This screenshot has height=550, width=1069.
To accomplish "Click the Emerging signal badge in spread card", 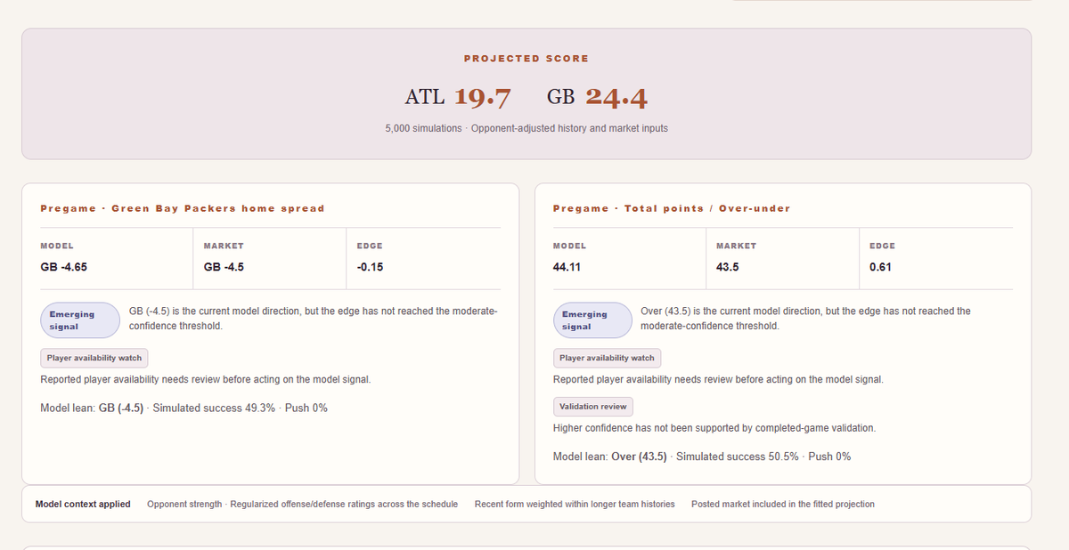I will (x=80, y=320).
